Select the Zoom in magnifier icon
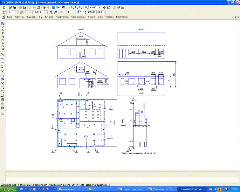 click(77, 7)
